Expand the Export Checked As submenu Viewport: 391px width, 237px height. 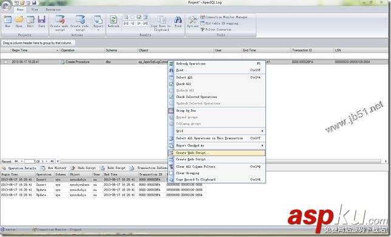(217, 145)
